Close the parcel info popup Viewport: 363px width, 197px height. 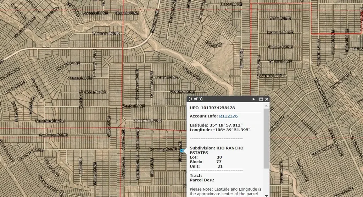pos(267,99)
